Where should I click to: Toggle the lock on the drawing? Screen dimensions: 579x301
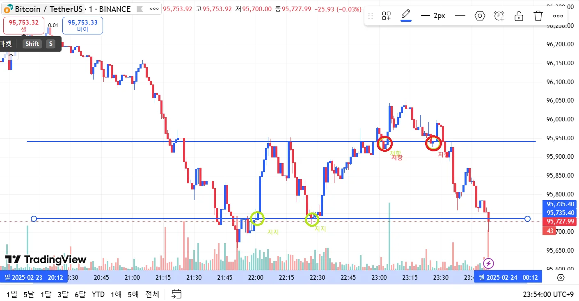coord(519,16)
